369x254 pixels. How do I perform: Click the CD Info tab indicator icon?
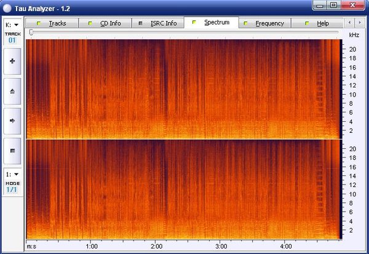point(90,23)
